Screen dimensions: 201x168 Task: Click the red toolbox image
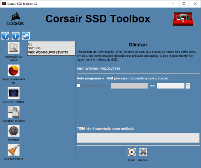coord(183,19)
